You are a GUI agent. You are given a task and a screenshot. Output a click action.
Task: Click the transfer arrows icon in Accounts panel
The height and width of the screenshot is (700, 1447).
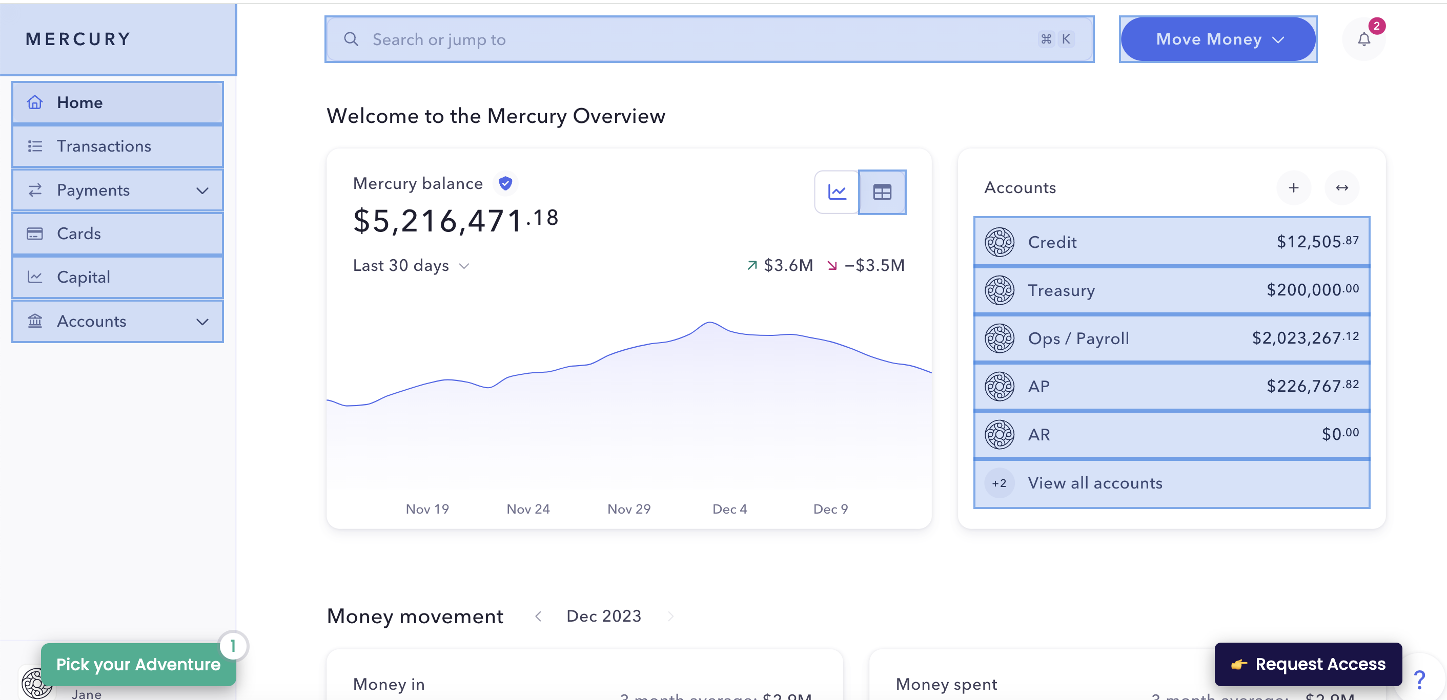(x=1342, y=187)
